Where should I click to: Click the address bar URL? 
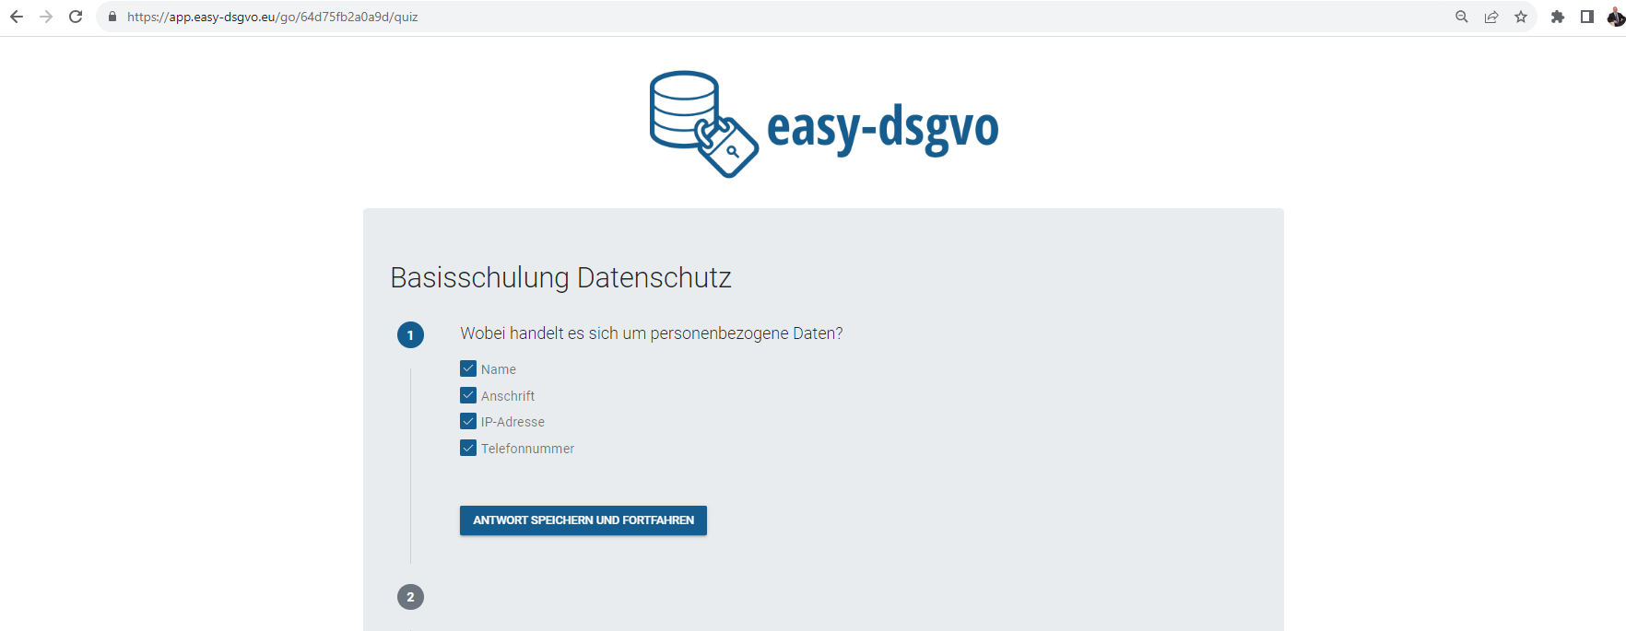[x=273, y=17]
